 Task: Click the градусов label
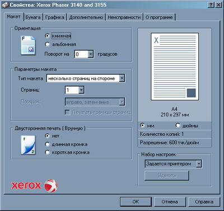(108, 54)
